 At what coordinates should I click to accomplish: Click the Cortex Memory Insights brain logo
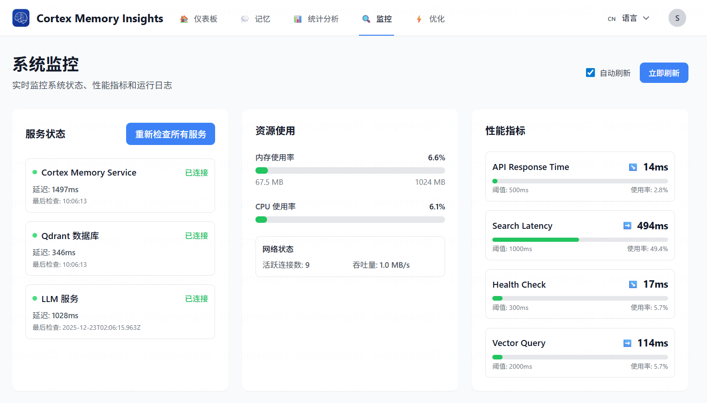[20, 18]
